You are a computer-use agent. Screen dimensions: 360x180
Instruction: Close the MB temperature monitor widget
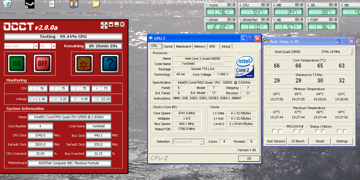(x=301, y=5)
